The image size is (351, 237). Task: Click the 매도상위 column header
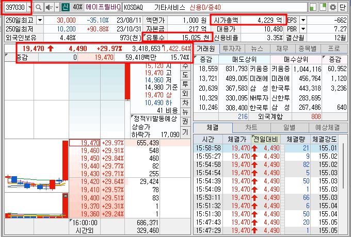pos(244,59)
